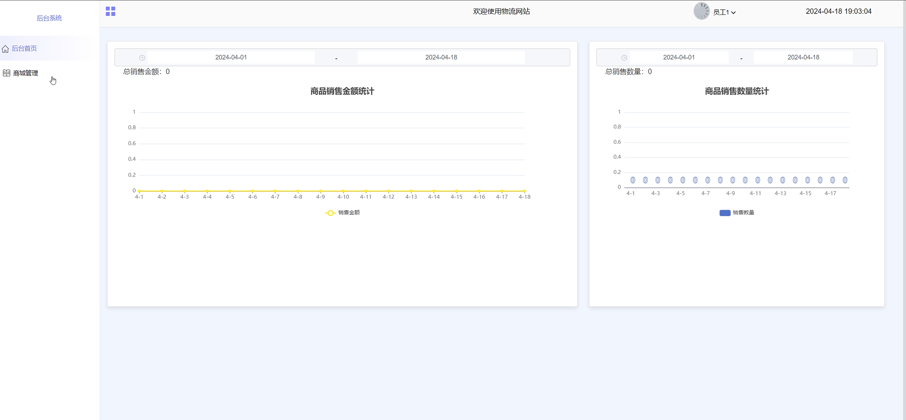The width and height of the screenshot is (906, 420).
Task: Click the 后台系统 title link
Action: (49, 18)
